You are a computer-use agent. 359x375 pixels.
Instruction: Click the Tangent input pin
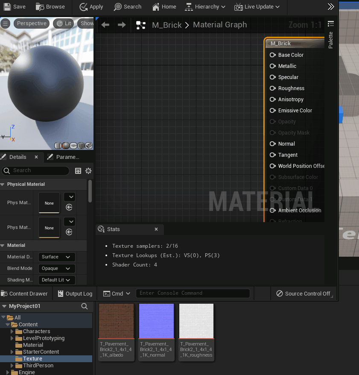pyautogui.click(x=273, y=155)
